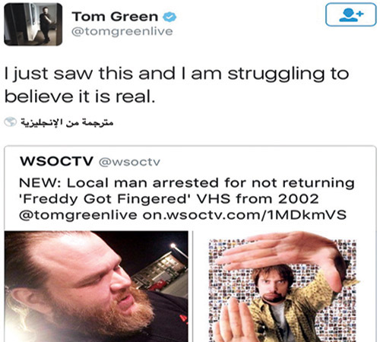Open the bearded man photo
This screenshot has height=342, width=380.
click(x=97, y=287)
